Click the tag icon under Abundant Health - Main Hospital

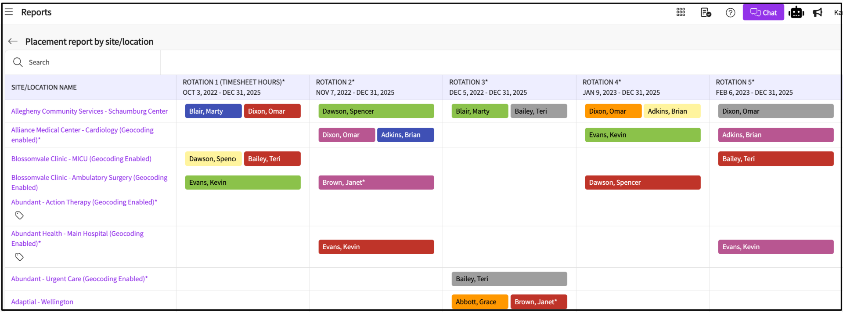click(19, 257)
